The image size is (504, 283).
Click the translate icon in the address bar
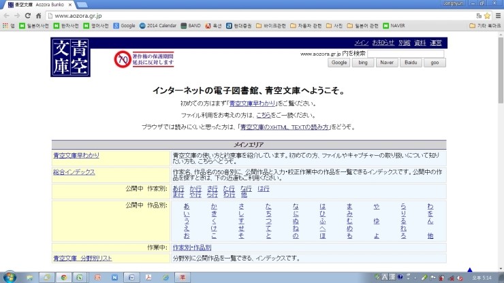[479, 16]
